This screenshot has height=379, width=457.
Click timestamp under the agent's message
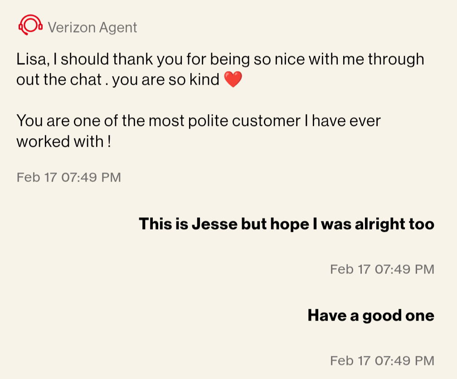click(69, 177)
